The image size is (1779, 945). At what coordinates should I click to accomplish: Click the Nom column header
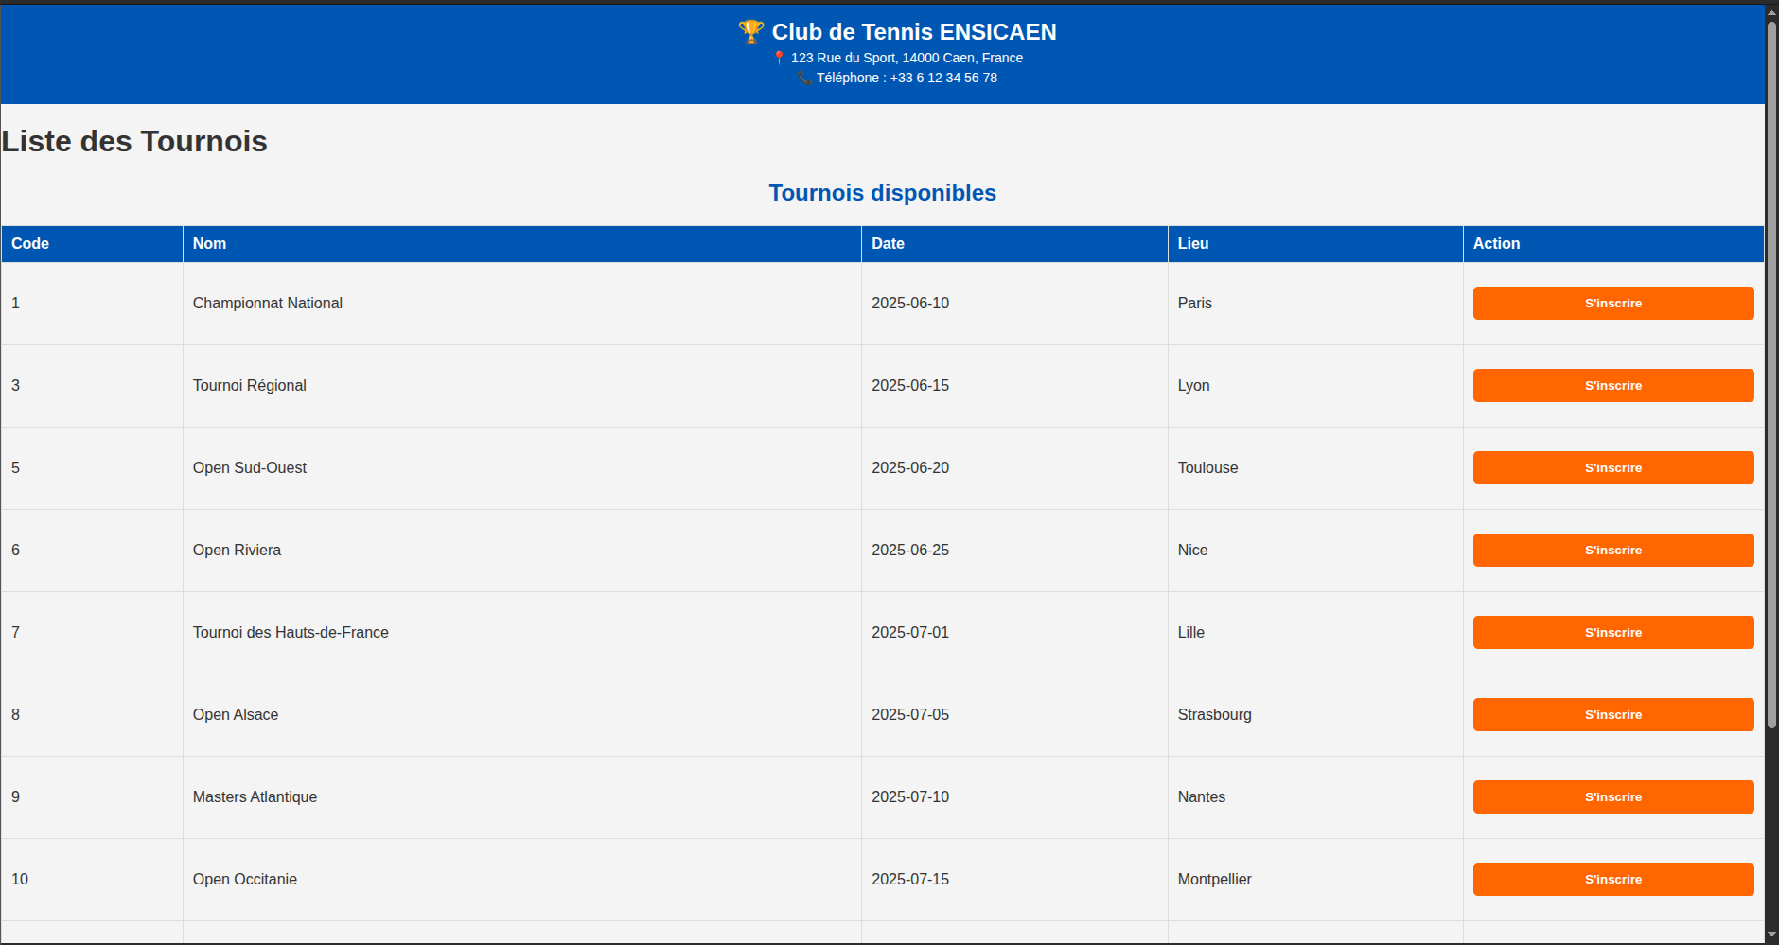click(209, 244)
